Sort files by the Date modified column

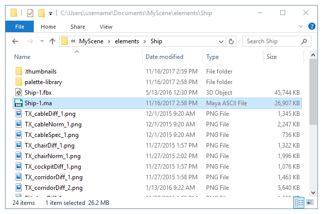(164, 57)
